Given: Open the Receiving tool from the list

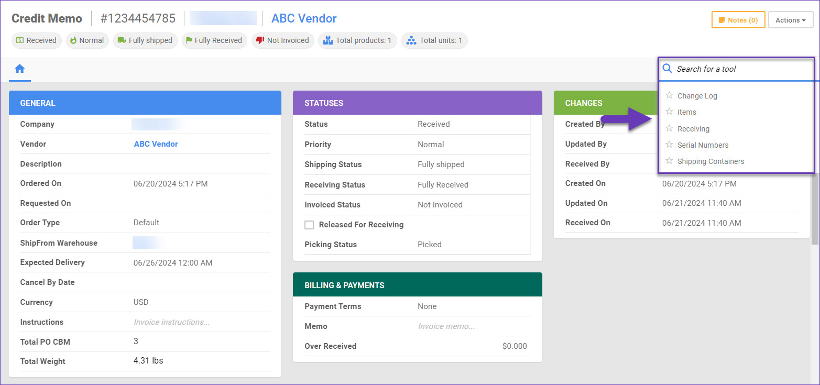Looking at the screenshot, I should pyautogui.click(x=693, y=129).
